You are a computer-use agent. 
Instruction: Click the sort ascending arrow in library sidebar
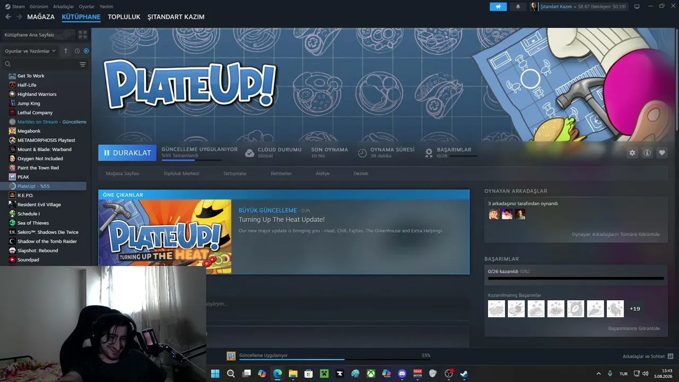[x=66, y=51]
